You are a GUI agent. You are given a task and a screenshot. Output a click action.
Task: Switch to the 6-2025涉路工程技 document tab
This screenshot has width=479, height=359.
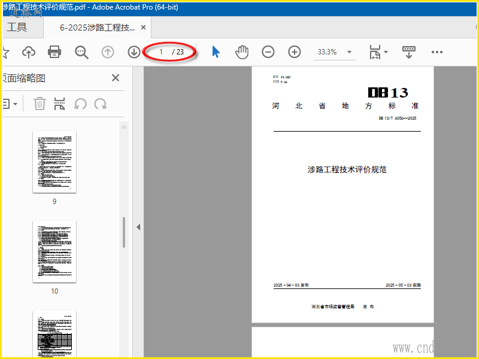(x=97, y=28)
